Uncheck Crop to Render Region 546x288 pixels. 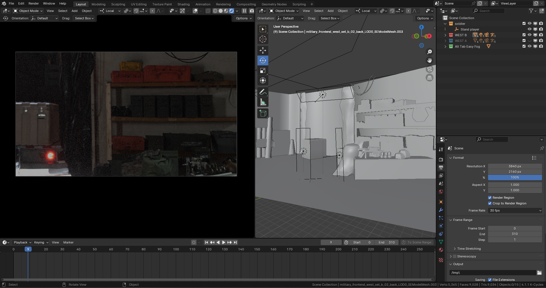(490, 203)
